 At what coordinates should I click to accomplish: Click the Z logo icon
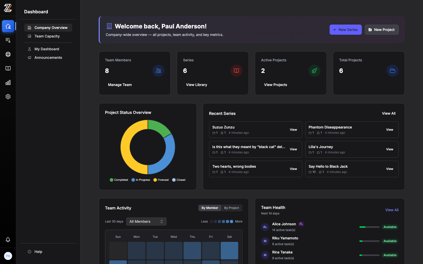[8, 8]
